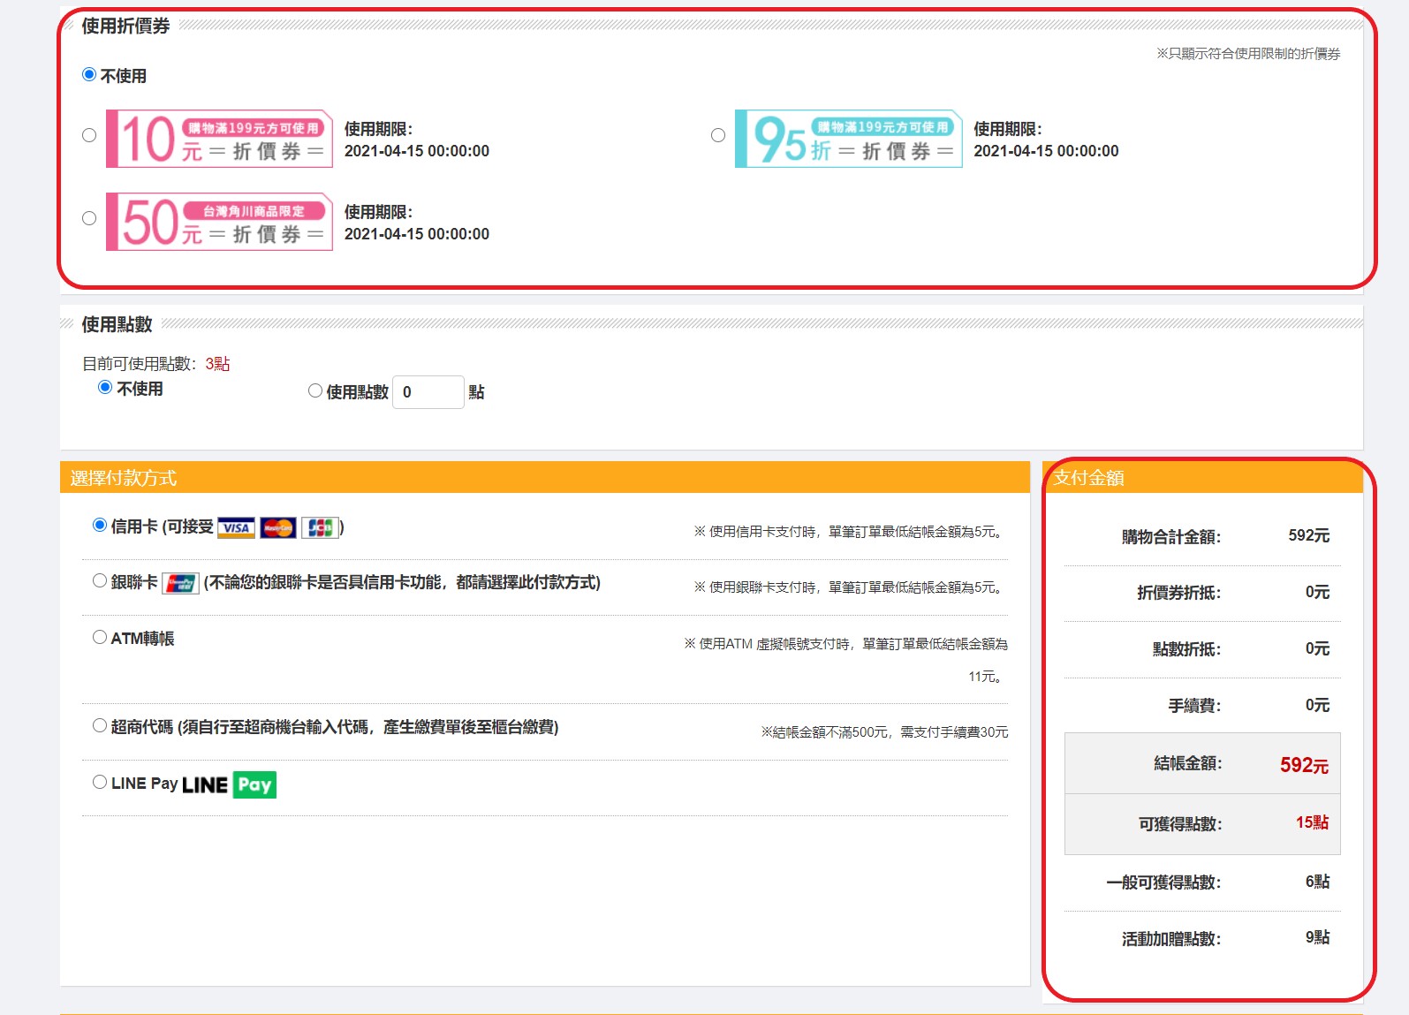Click the LINE Pay logo
This screenshot has height=1015, width=1409.
pyautogui.click(x=229, y=784)
